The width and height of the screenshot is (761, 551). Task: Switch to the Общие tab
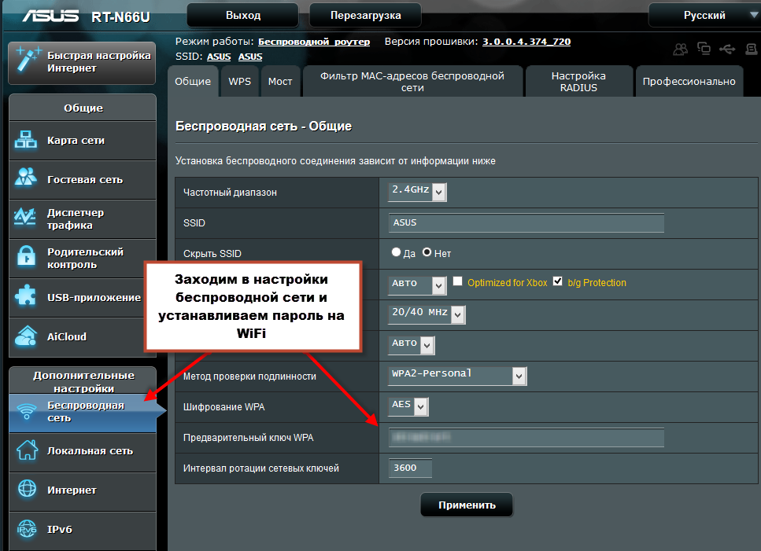(x=193, y=82)
